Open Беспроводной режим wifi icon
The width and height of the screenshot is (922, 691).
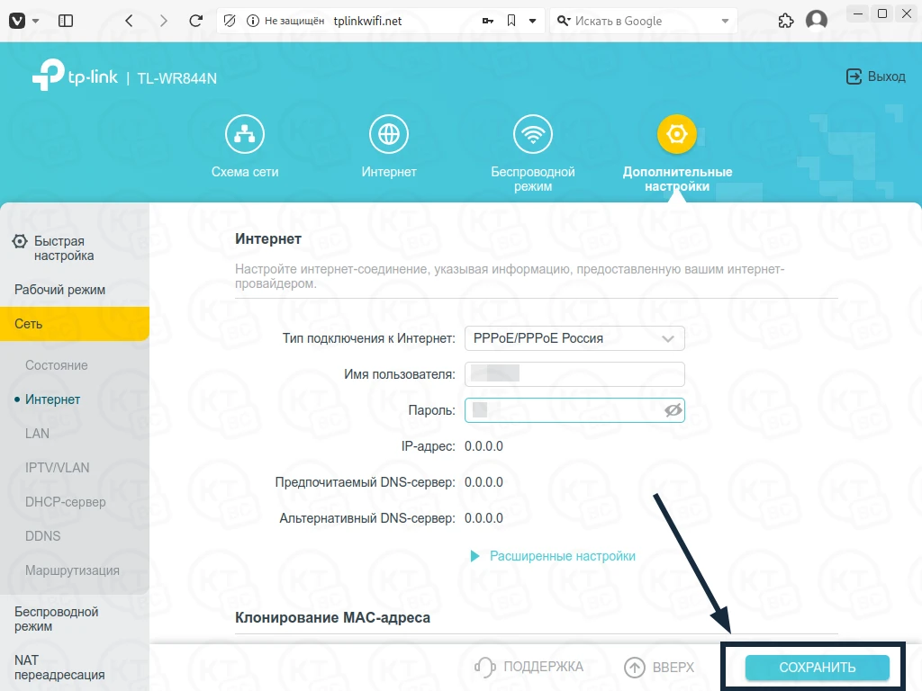[x=533, y=134]
